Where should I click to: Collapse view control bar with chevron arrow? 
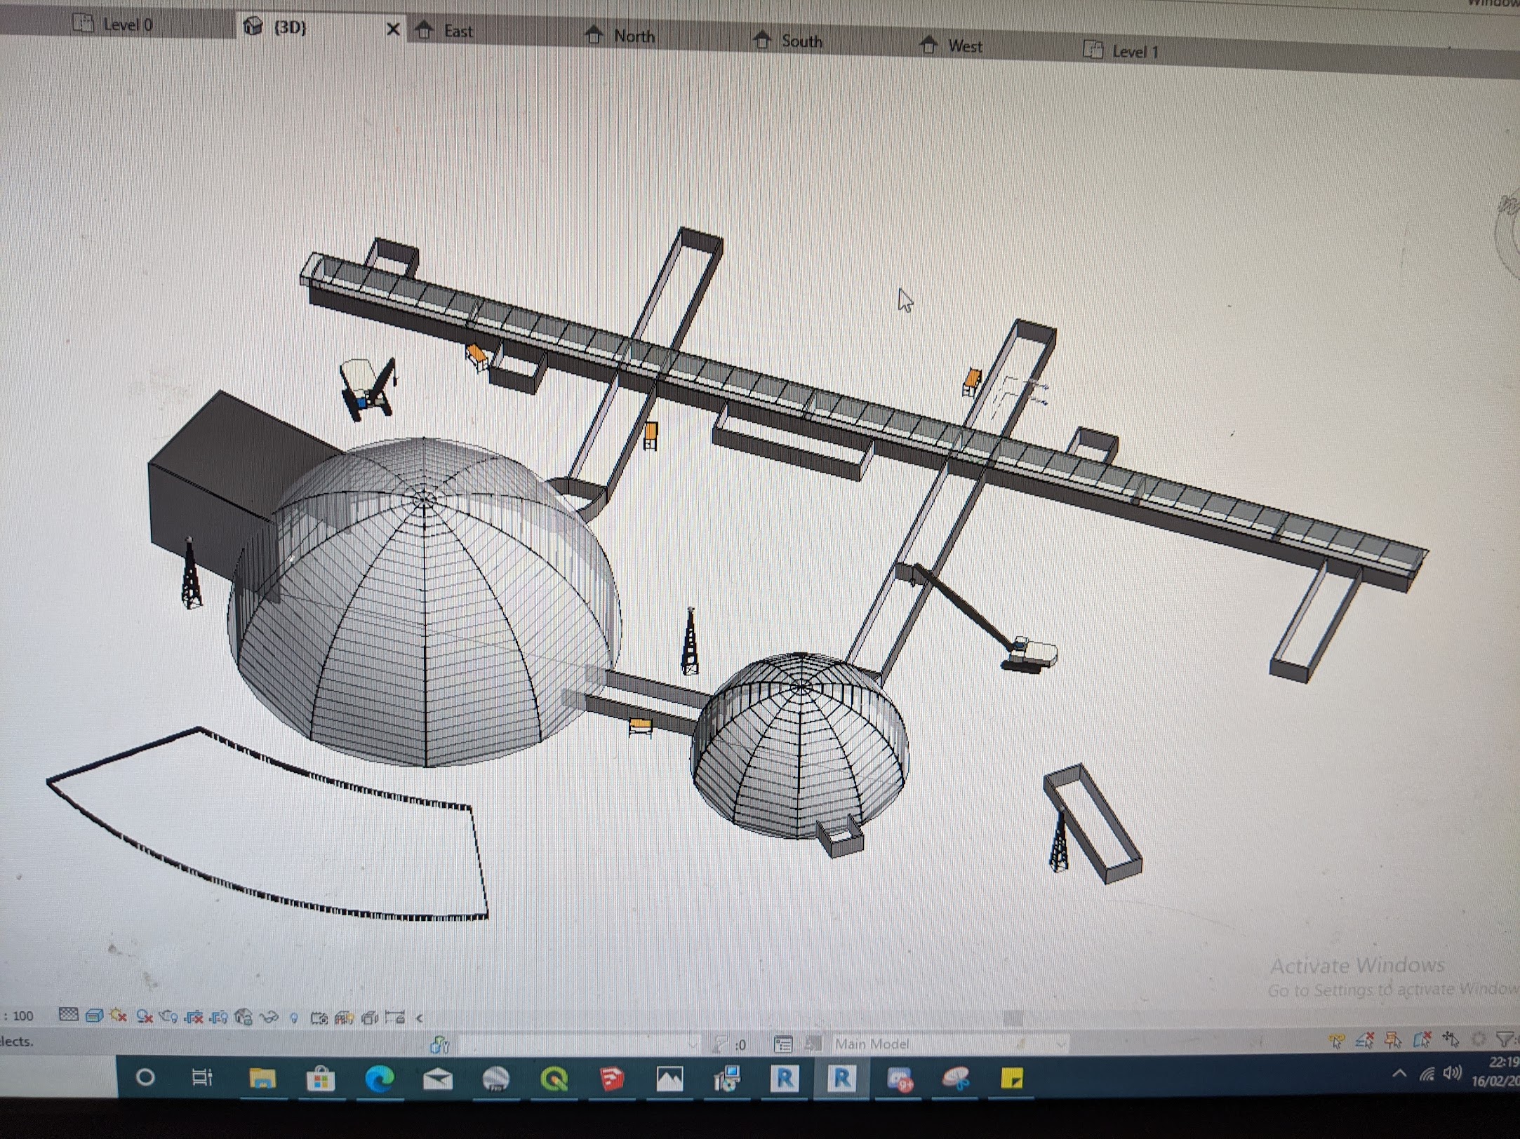tap(419, 1018)
